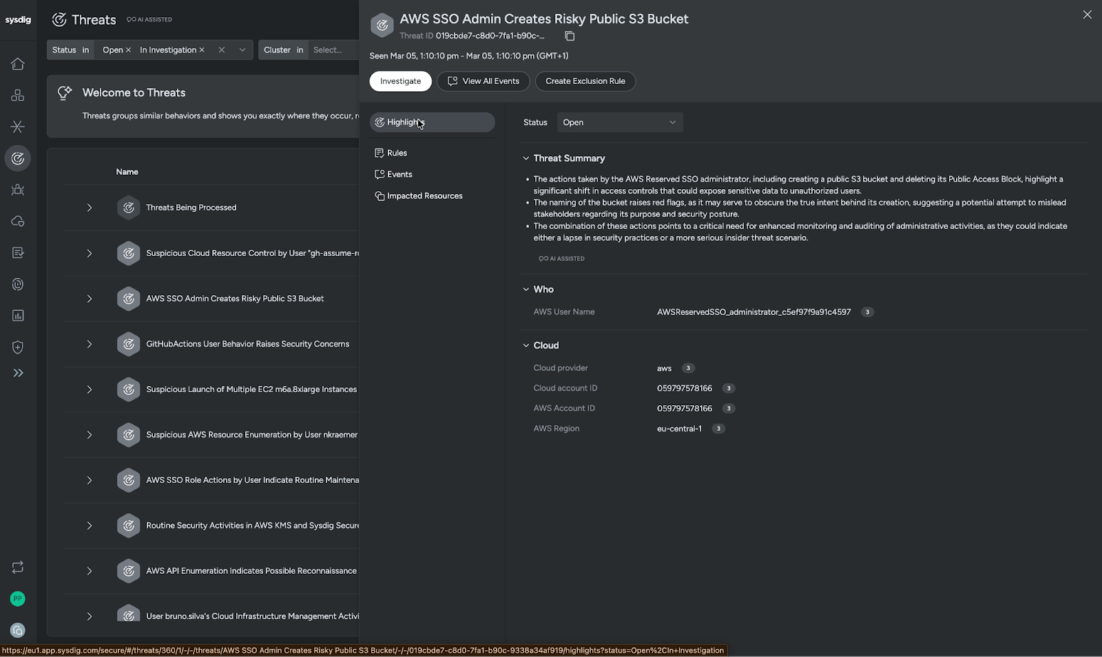This screenshot has width=1102, height=657.
Task: Click the Cluster filter select field
Action: 334,50
